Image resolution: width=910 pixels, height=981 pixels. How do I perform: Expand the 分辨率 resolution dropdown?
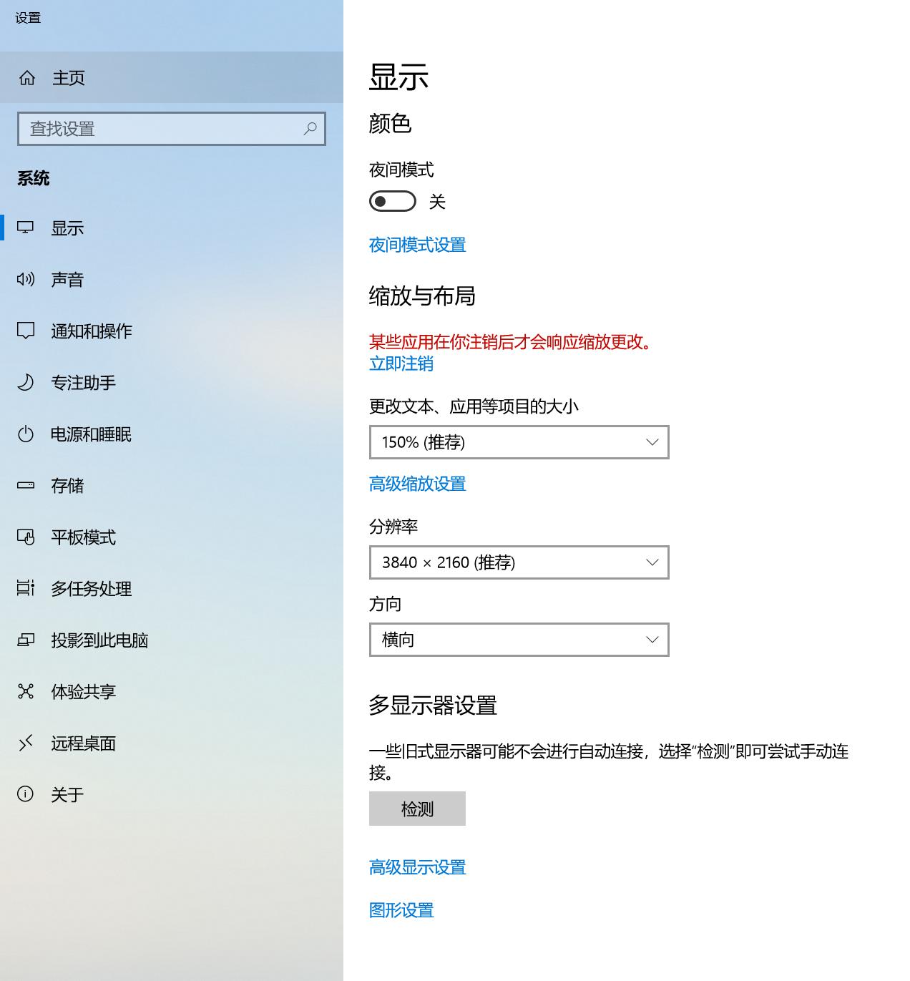519,562
